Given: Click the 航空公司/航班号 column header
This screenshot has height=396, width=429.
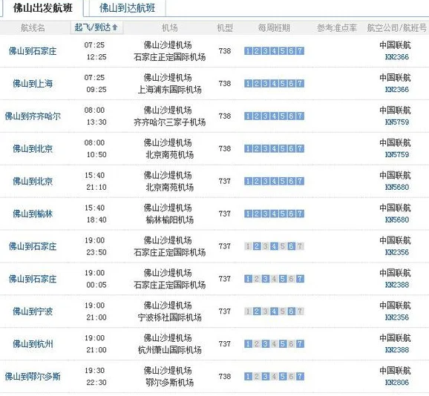Looking at the screenshot, I should click(397, 27).
